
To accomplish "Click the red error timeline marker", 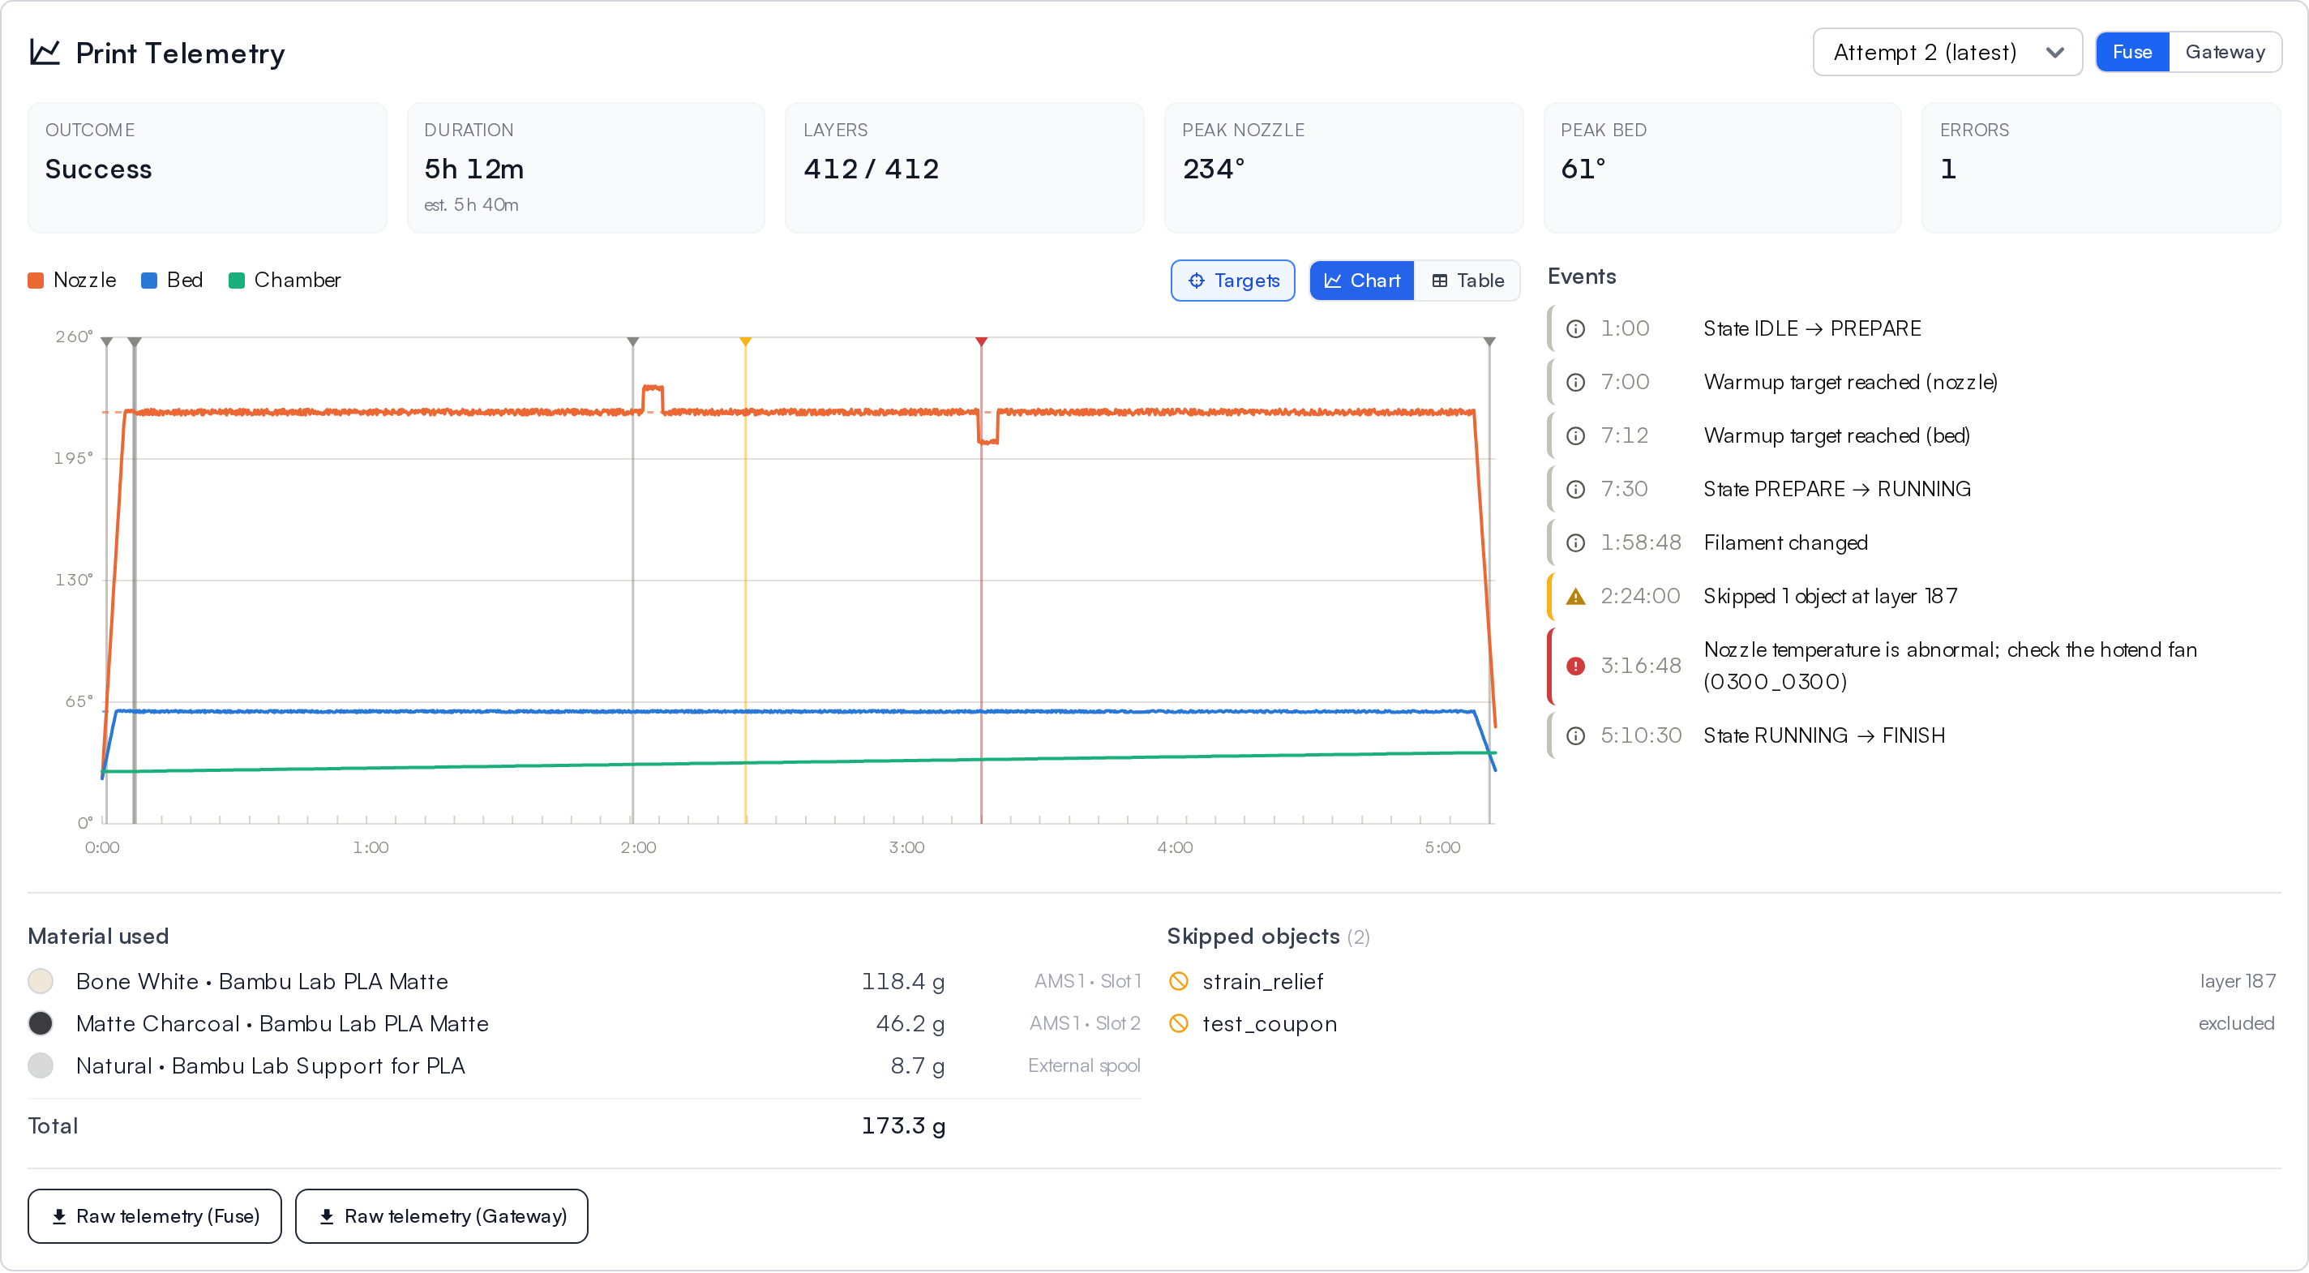I will pos(982,341).
